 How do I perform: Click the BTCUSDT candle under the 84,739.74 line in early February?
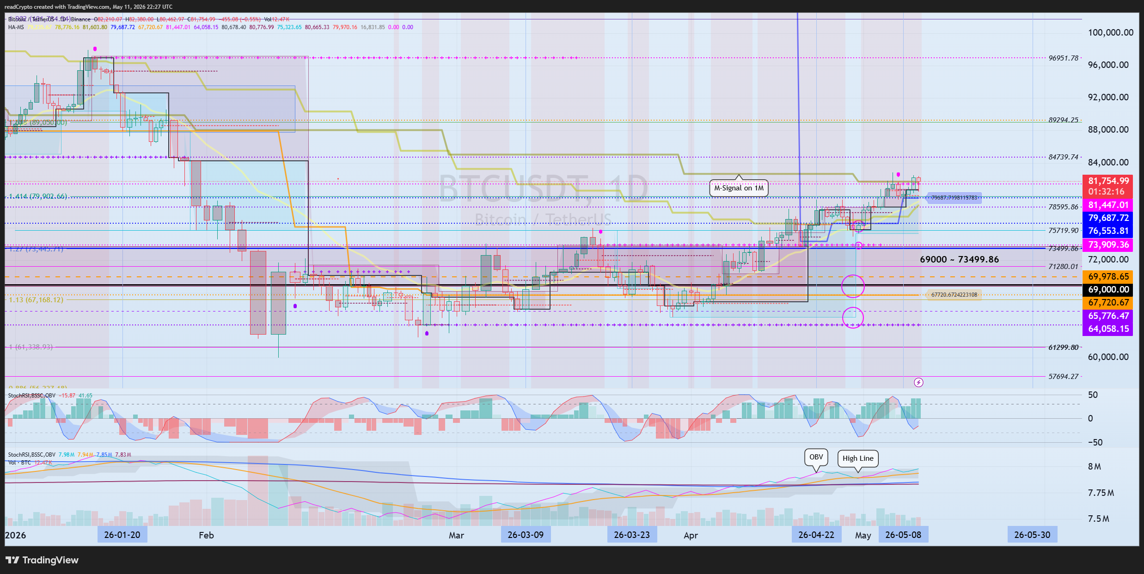point(196,183)
